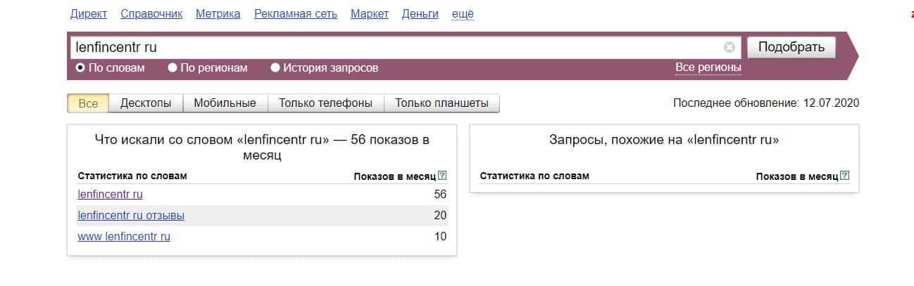Click the help icon in the left statistics panel

[442, 176]
